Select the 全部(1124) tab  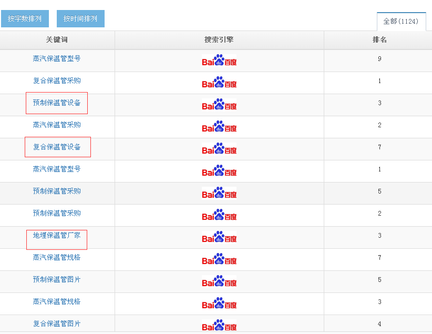click(401, 22)
